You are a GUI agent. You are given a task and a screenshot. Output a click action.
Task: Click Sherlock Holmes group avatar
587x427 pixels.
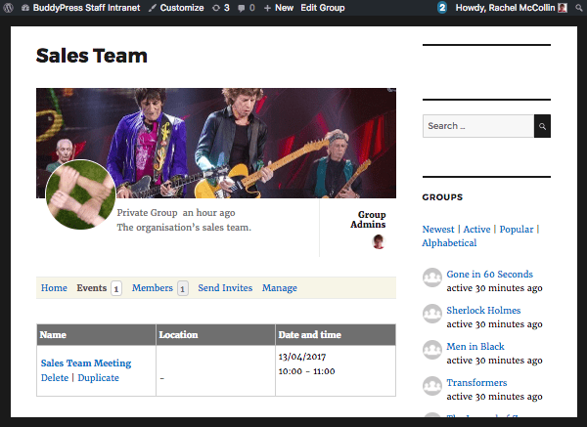tap(432, 314)
